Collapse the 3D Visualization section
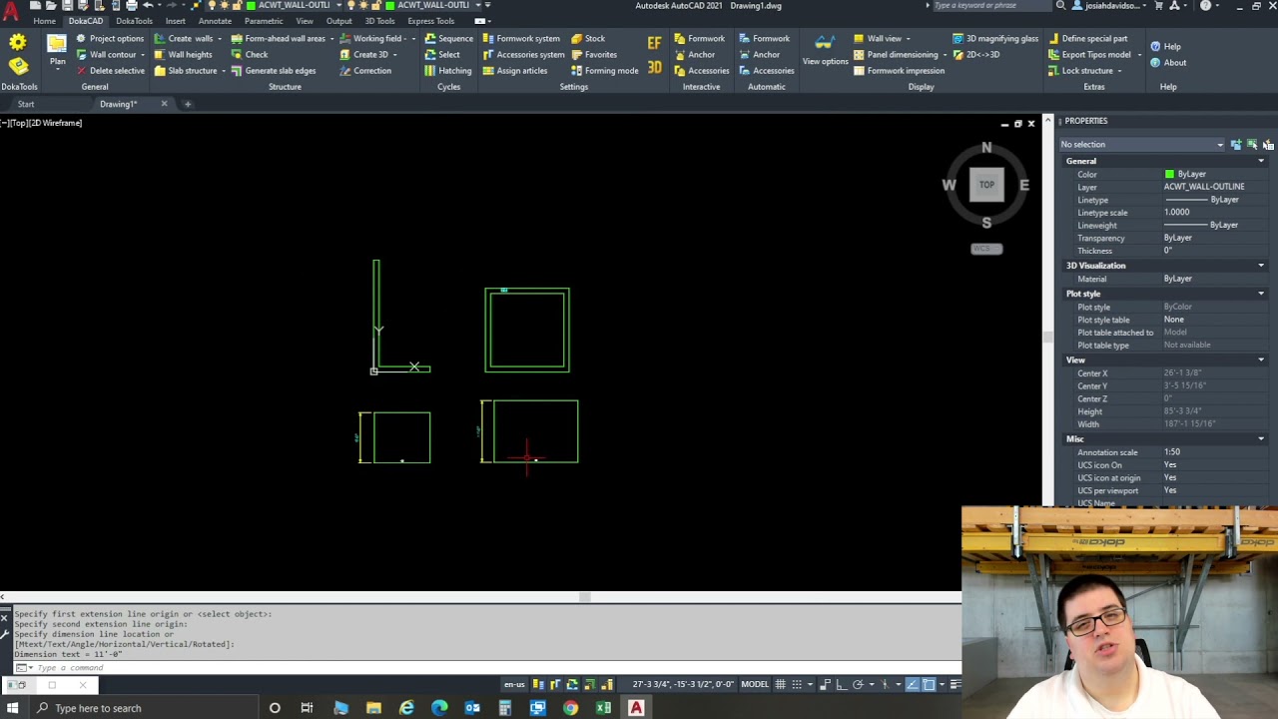This screenshot has width=1278, height=719. [x=1261, y=266]
